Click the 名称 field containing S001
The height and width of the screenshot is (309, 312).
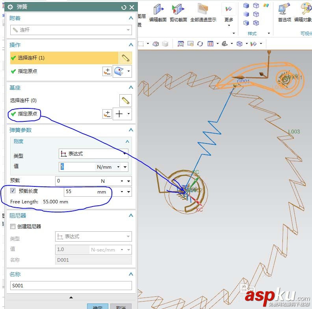pos(71,286)
